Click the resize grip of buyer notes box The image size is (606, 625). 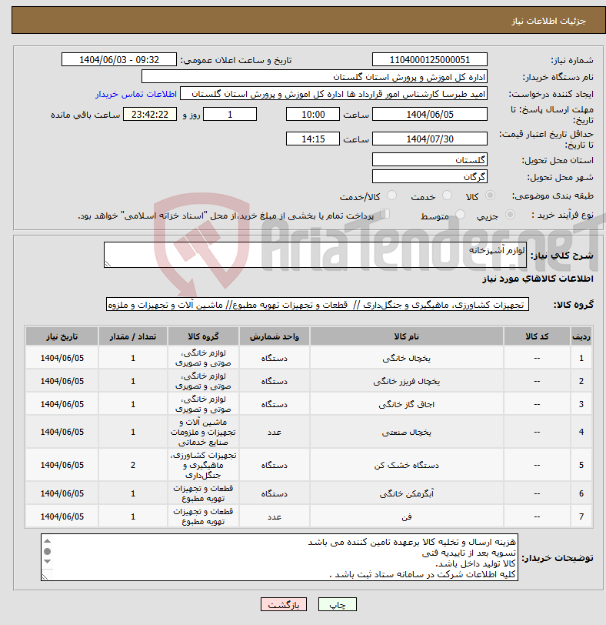(x=45, y=577)
